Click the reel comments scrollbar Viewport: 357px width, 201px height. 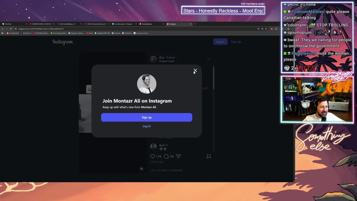coord(214,78)
